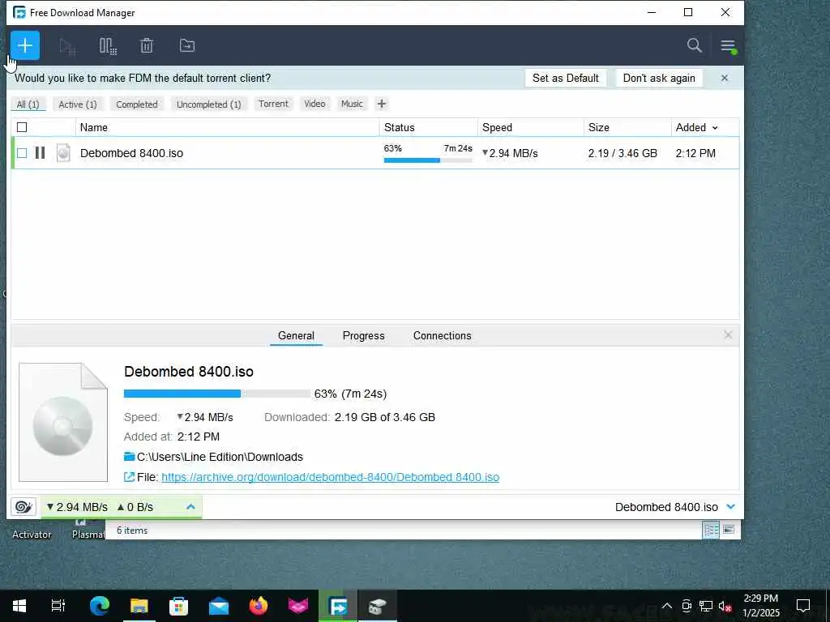Select the Music filter
Image resolution: width=830 pixels, height=622 pixels.
(x=352, y=104)
